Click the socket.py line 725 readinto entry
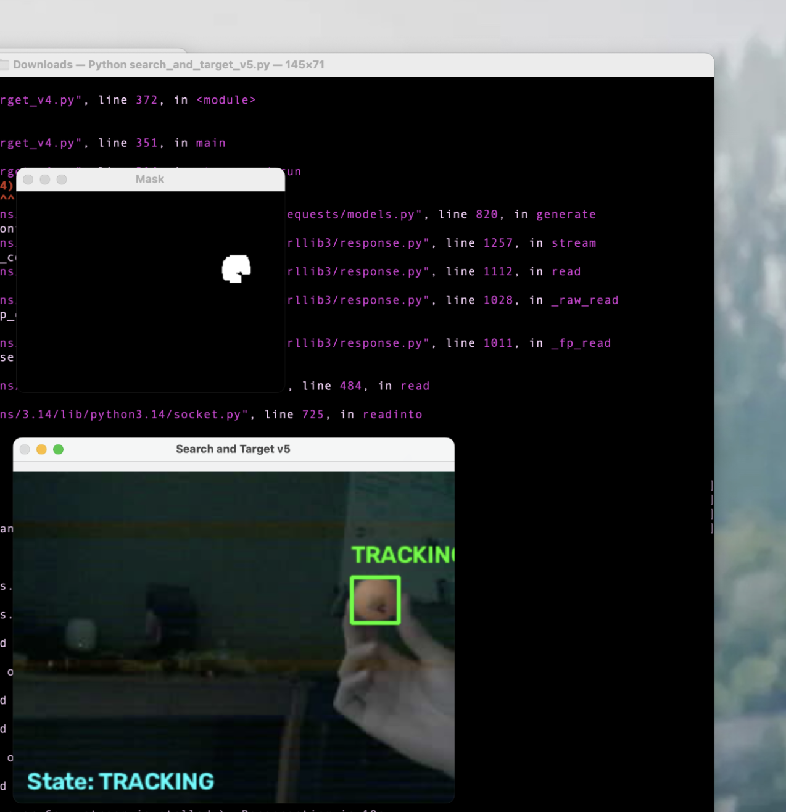Screen dimensions: 786x812 click(x=211, y=415)
